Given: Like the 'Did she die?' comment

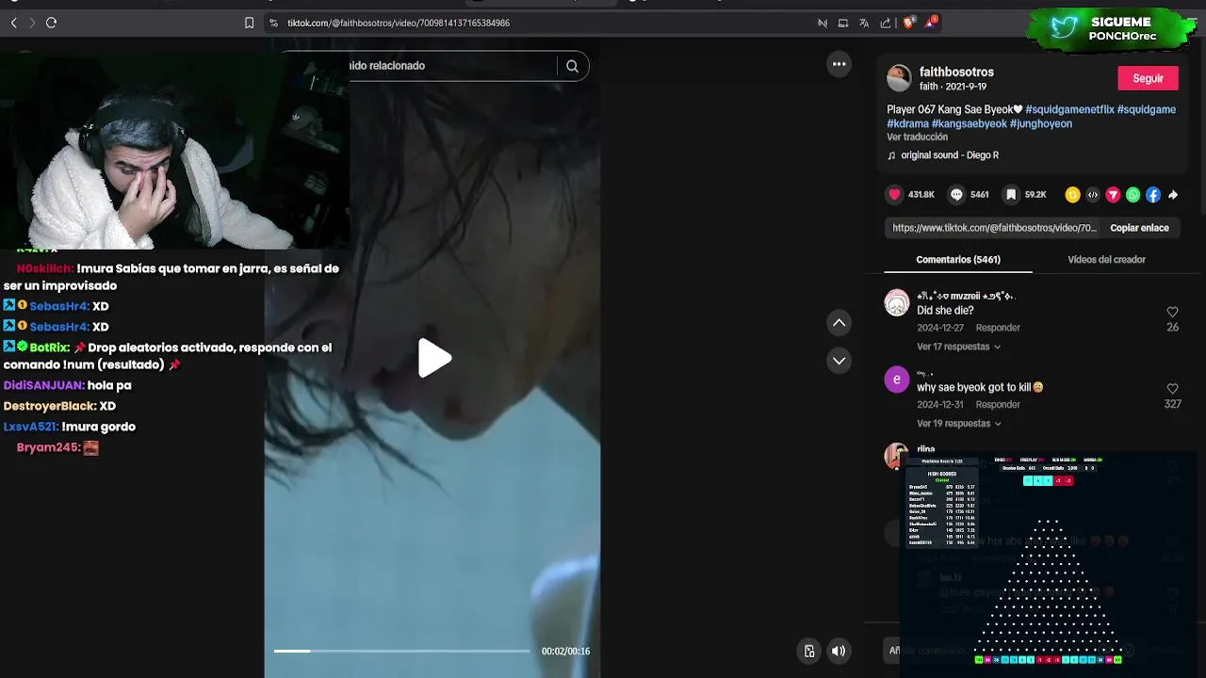Looking at the screenshot, I should (1172, 313).
